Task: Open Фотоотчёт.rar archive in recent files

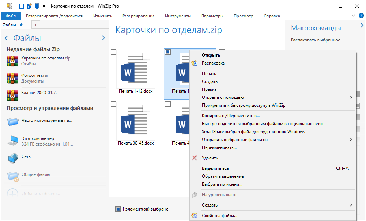Action: (x=35, y=75)
